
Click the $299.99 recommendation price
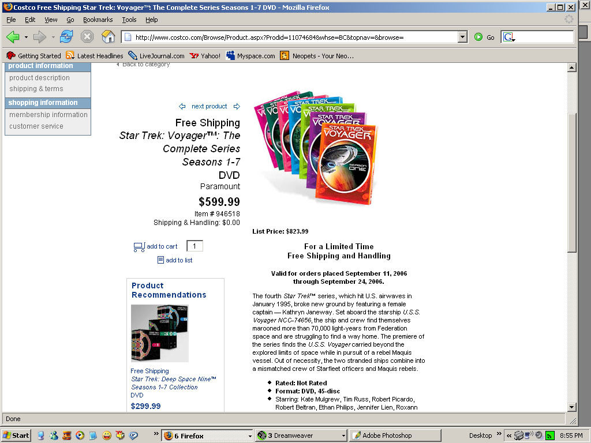tap(145, 406)
